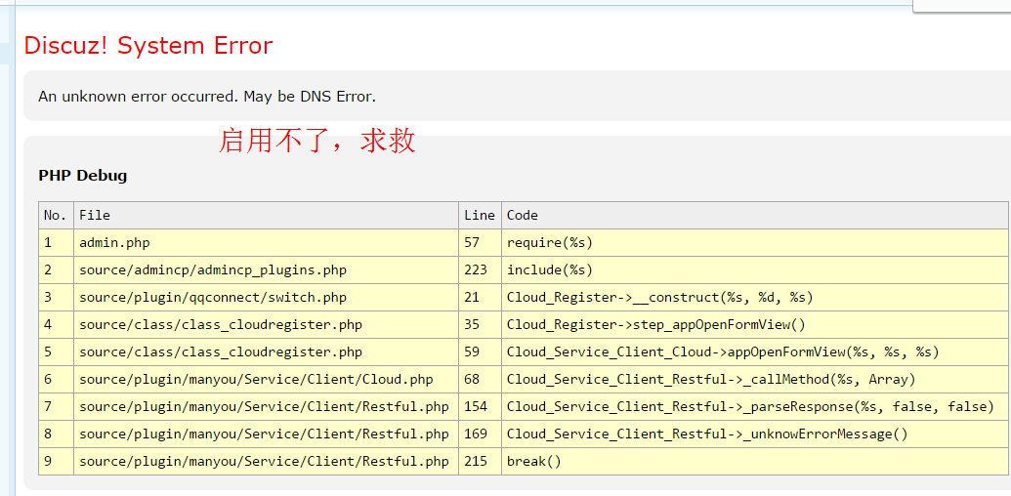The height and width of the screenshot is (496, 1011).
Task: Click the _parseResponse code cell
Action: pyautogui.click(x=750, y=406)
